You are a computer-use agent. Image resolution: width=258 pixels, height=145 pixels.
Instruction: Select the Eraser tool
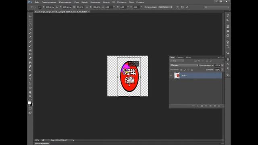point(30,58)
